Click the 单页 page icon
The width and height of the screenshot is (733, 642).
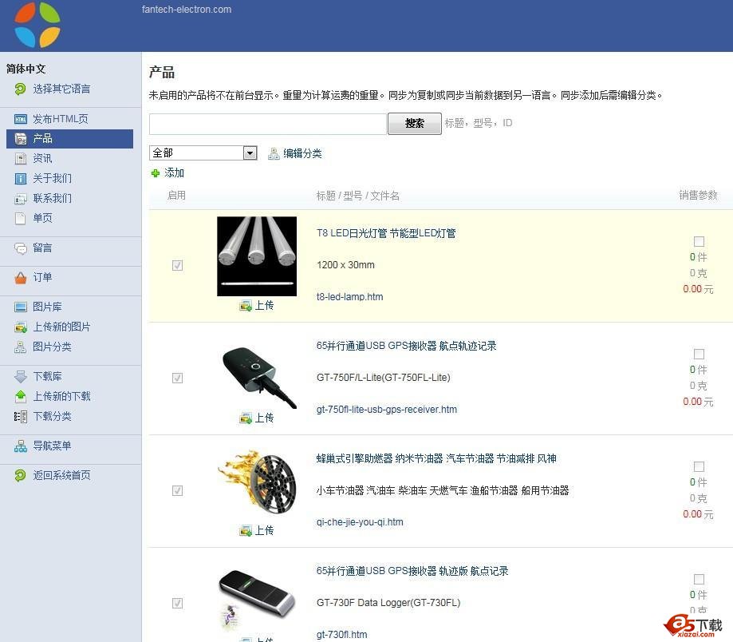[20, 218]
